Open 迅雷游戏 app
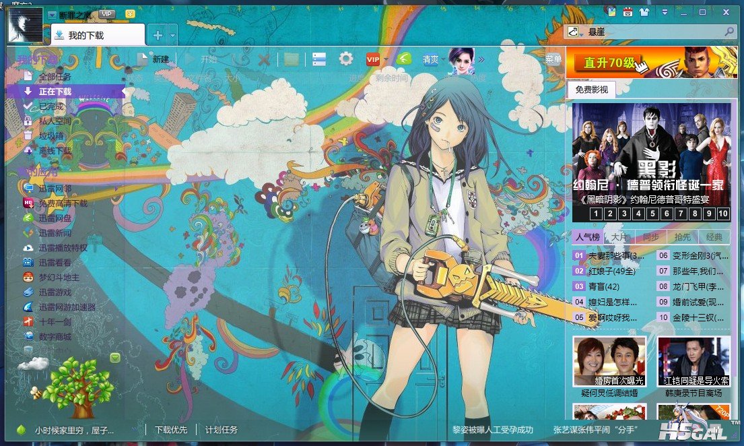The width and height of the screenshot is (744, 446). (x=55, y=292)
